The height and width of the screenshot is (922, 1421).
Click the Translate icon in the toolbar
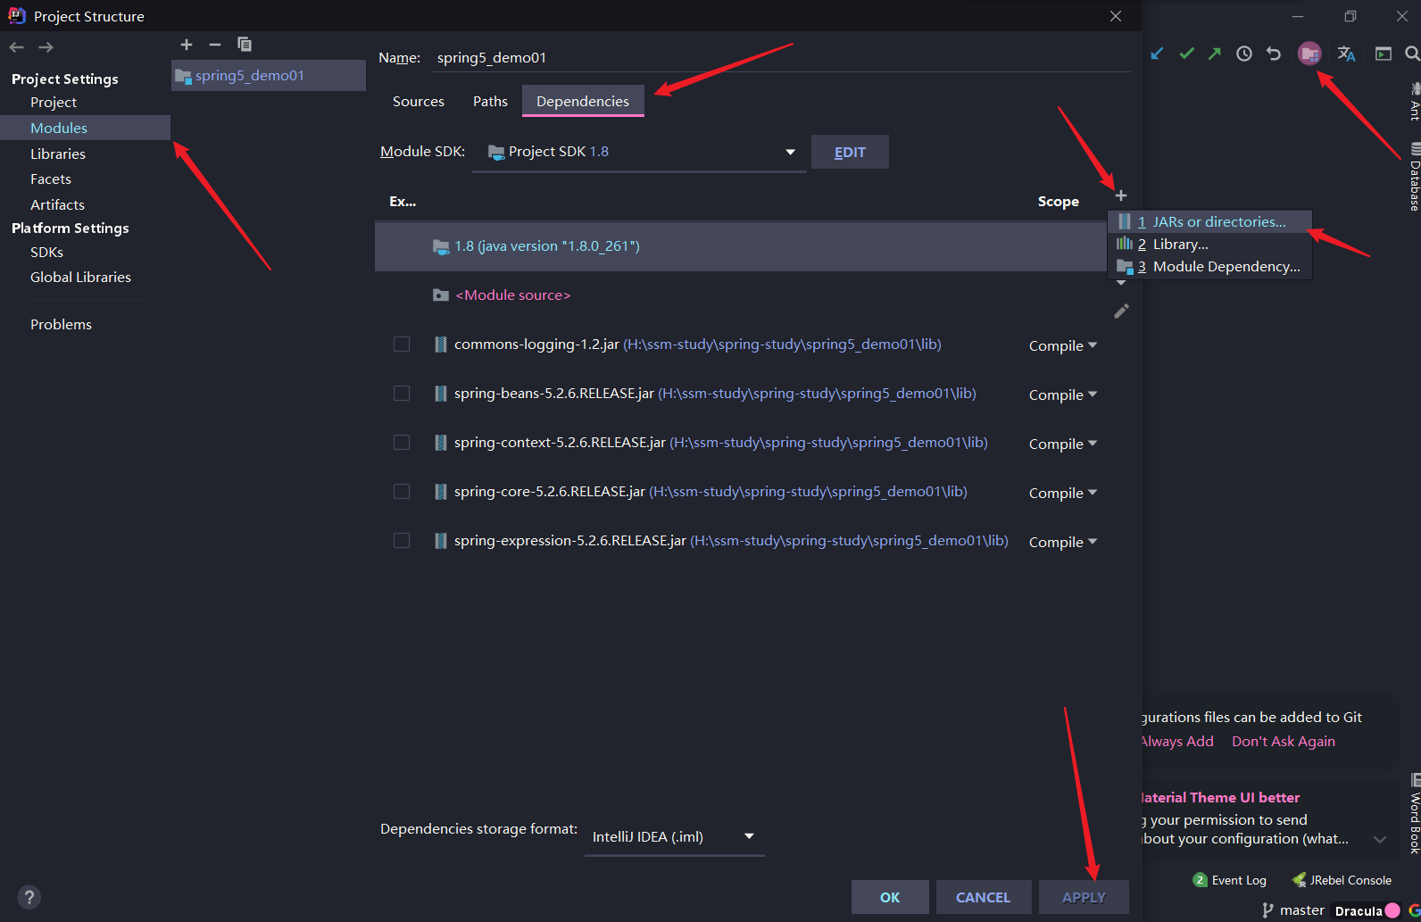(x=1347, y=54)
